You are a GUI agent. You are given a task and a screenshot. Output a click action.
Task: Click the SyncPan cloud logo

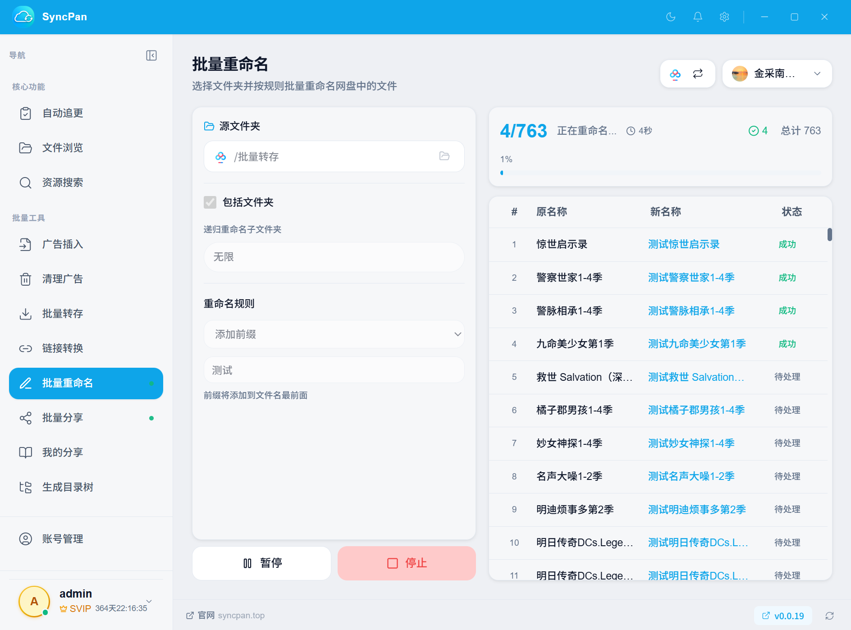23,17
